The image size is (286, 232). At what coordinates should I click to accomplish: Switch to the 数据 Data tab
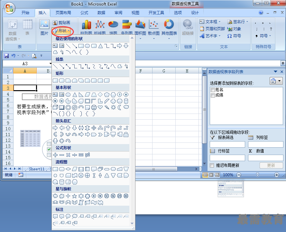pyautogui.click(x=101, y=13)
